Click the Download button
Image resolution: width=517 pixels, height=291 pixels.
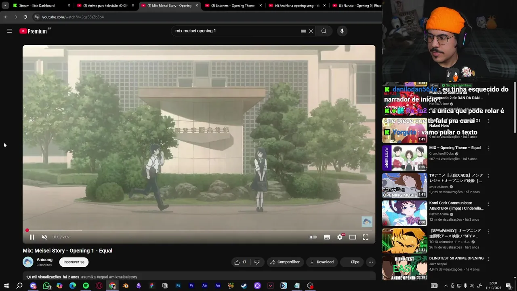click(x=322, y=262)
